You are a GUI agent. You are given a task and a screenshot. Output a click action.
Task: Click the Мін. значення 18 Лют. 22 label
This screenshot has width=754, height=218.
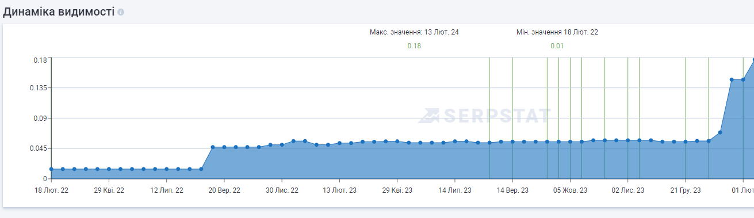click(557, 32)
